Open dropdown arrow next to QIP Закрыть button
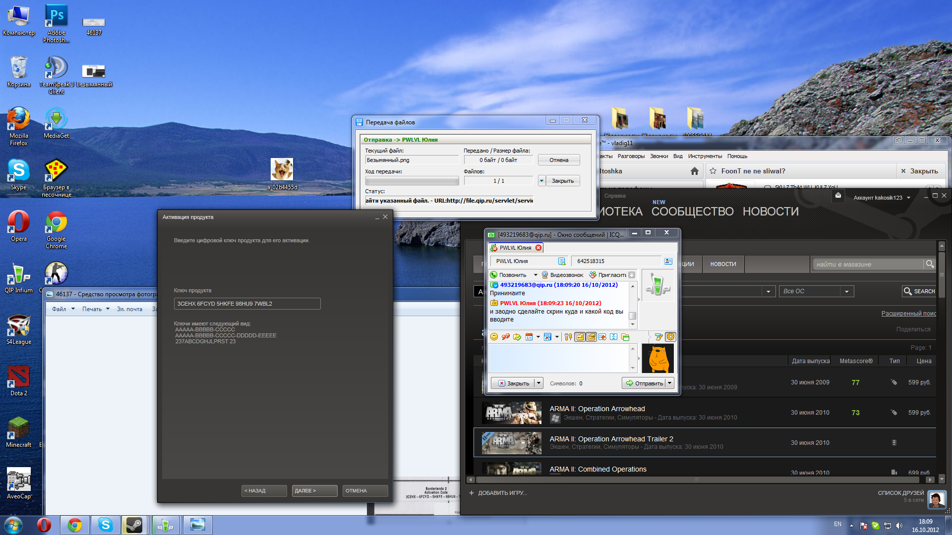The width and height of the screenshot is (952, 535). point(539,383)
